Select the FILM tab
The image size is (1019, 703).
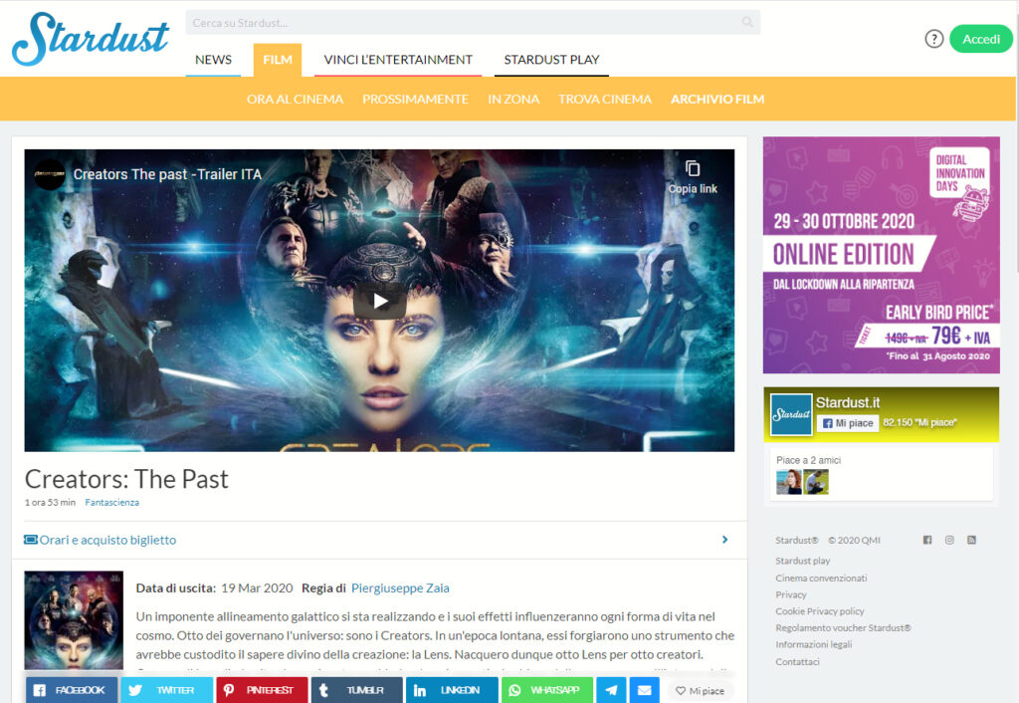click(x=278, y=60)
